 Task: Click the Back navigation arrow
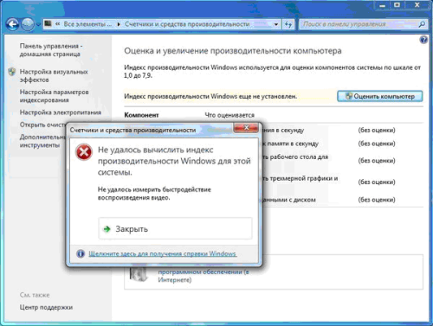click(12, 24)
